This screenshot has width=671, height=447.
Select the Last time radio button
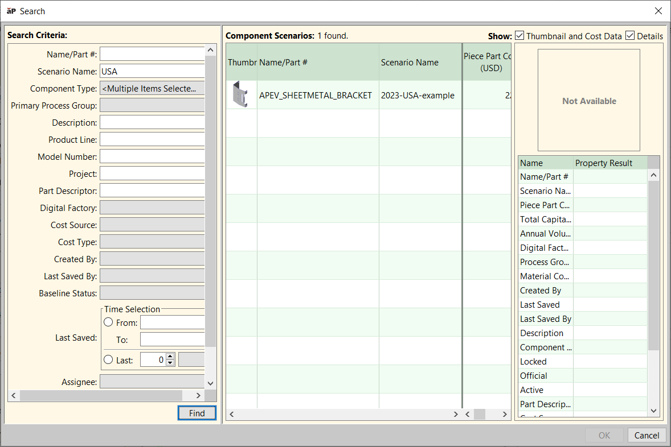click(108, 360)
